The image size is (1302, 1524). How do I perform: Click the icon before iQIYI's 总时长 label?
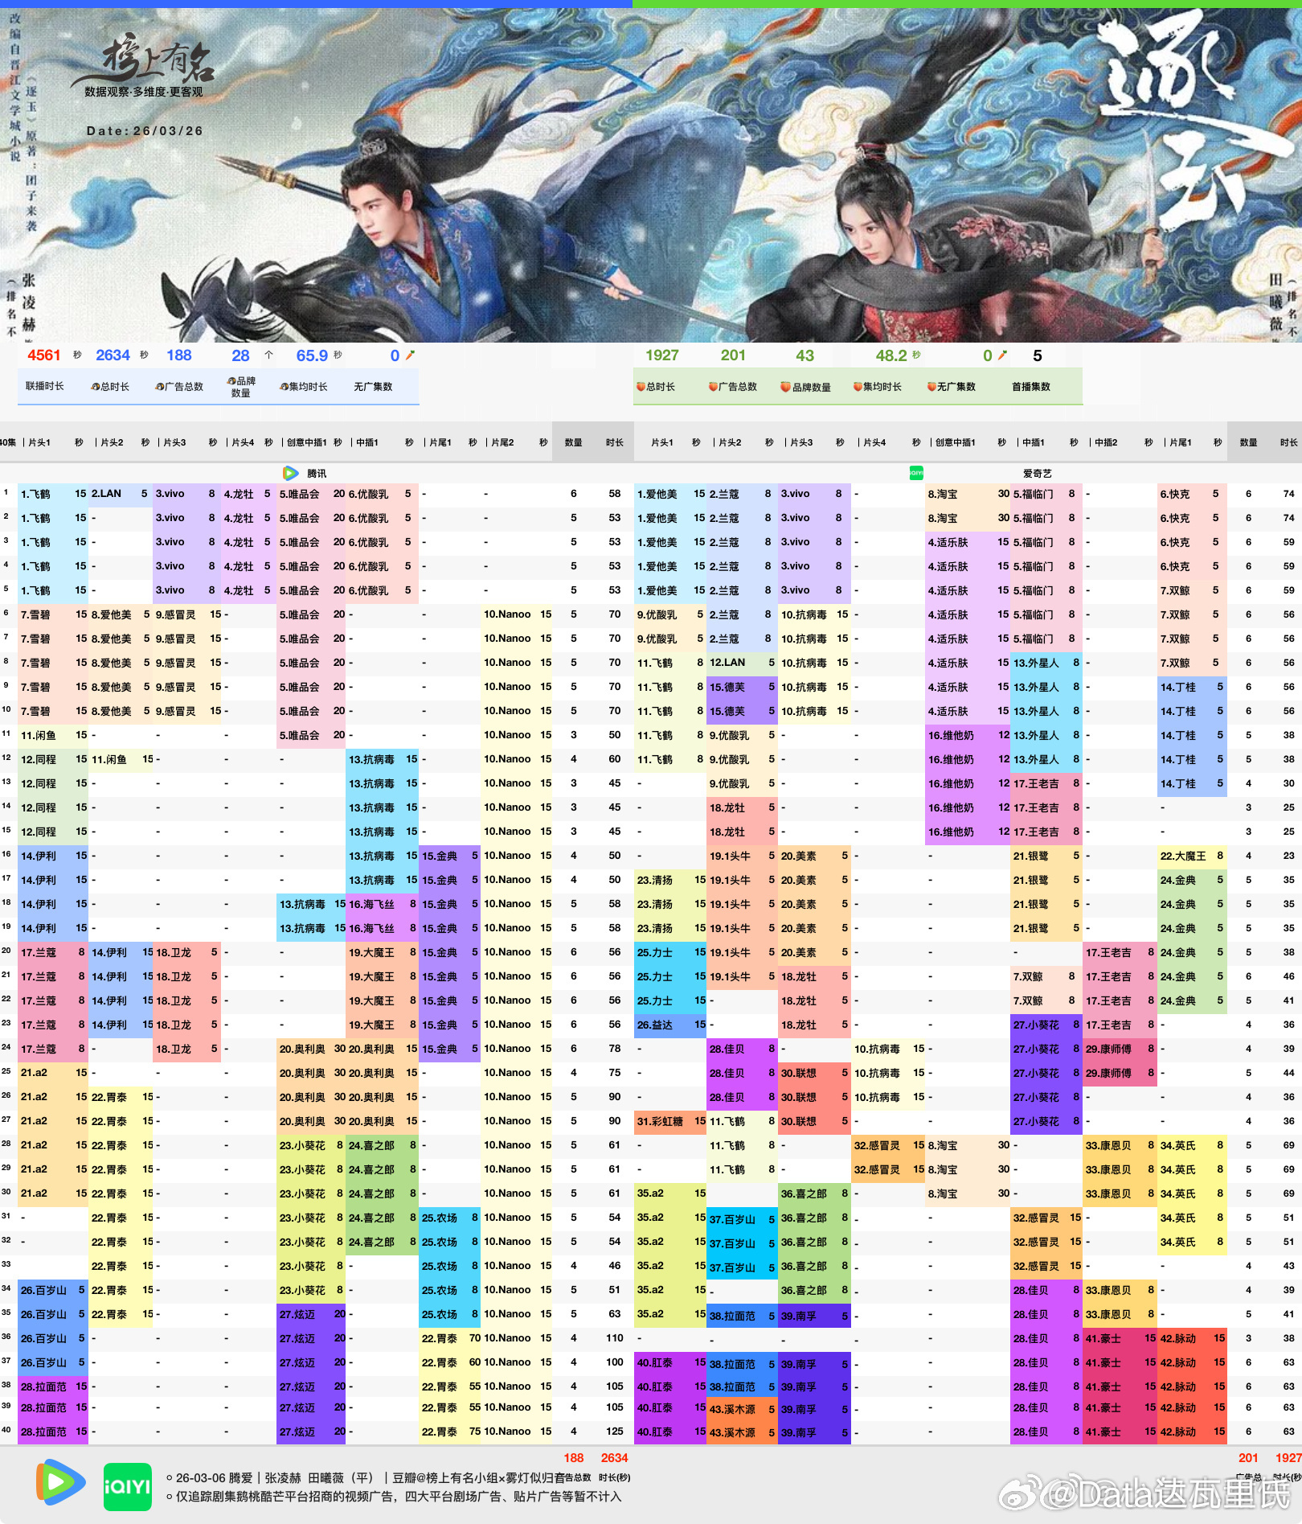click(x=641, y=387)
